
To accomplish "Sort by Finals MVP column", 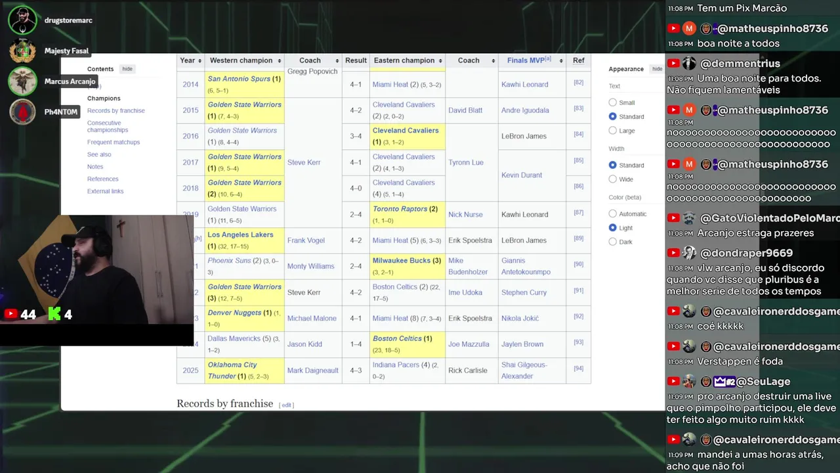I will pyautogui.click(x=532, y=60).
